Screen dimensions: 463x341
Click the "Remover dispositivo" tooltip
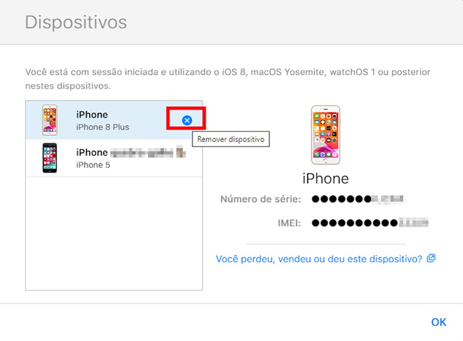(231, 139)
